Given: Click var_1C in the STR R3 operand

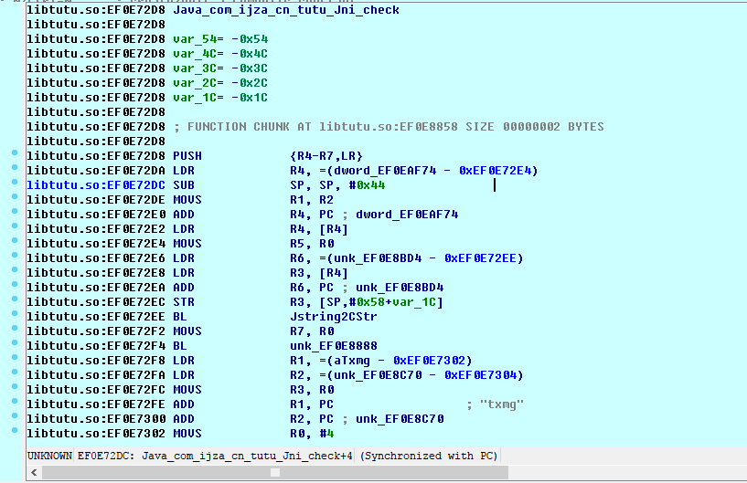Looking at the screenshot, I should [414, 302].
